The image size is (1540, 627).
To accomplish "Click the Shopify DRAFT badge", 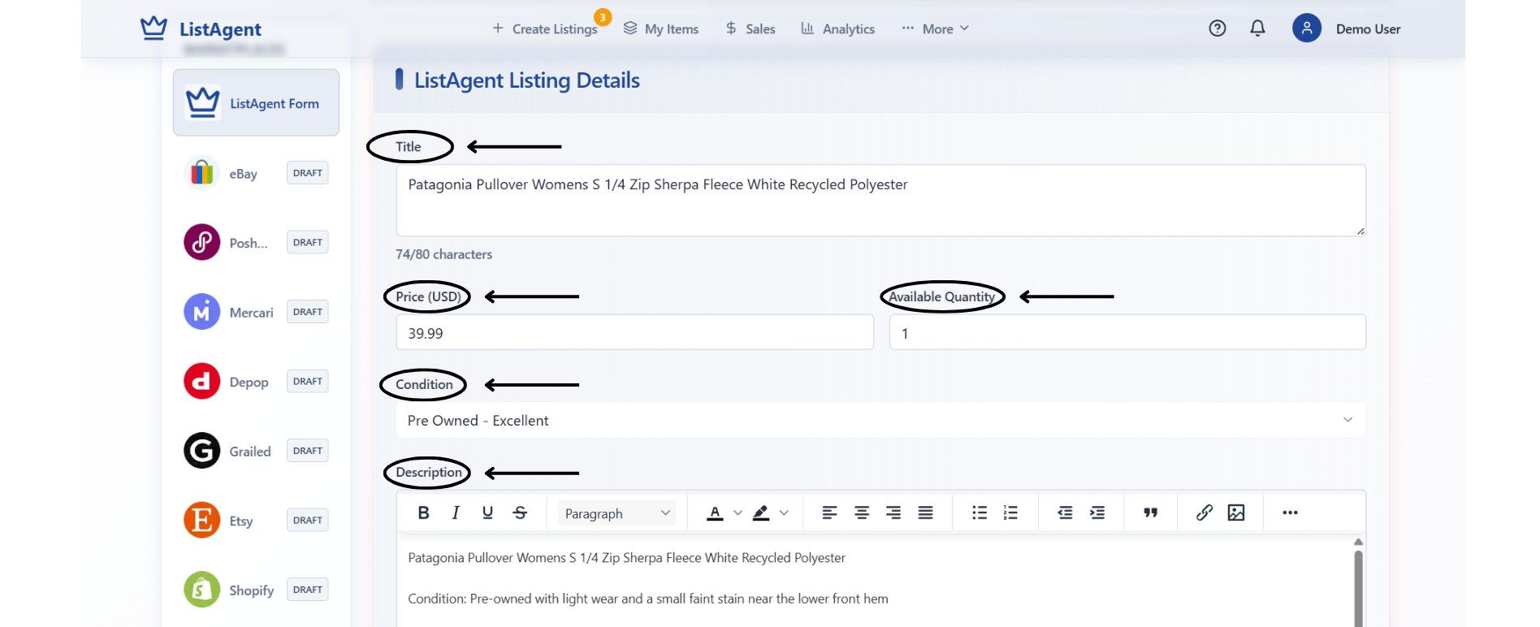I will [308, 590].
